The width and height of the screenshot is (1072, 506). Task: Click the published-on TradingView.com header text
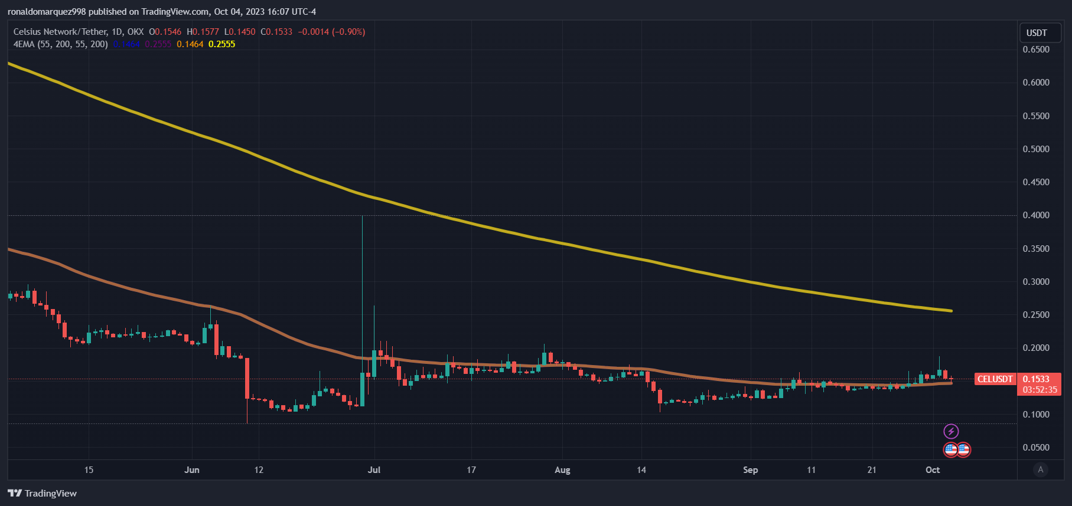pyautogui.click(x=162, y=12)
